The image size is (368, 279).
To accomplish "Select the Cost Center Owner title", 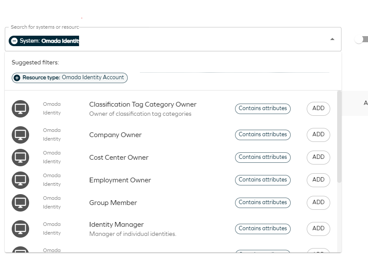I will 119,158.
